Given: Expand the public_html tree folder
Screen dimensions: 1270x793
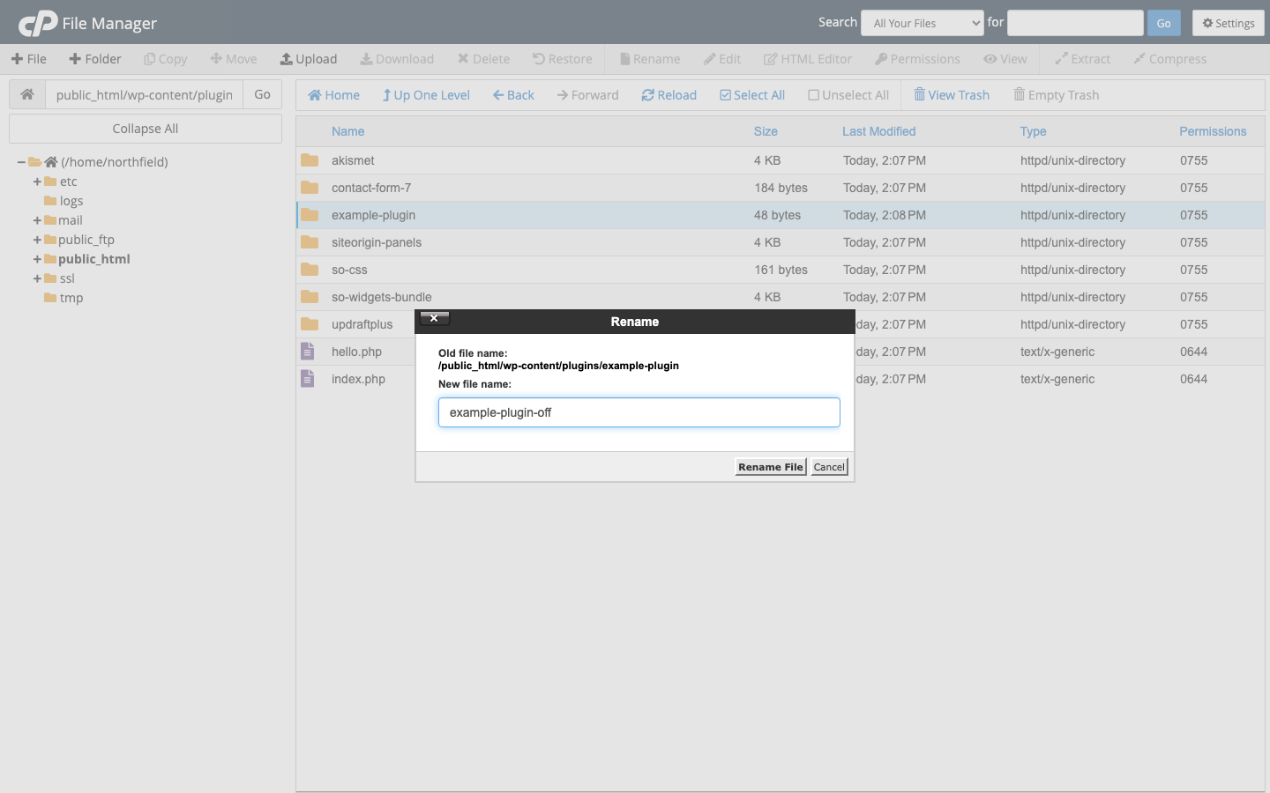Looking at the screenshot, I should pos(37,259).
